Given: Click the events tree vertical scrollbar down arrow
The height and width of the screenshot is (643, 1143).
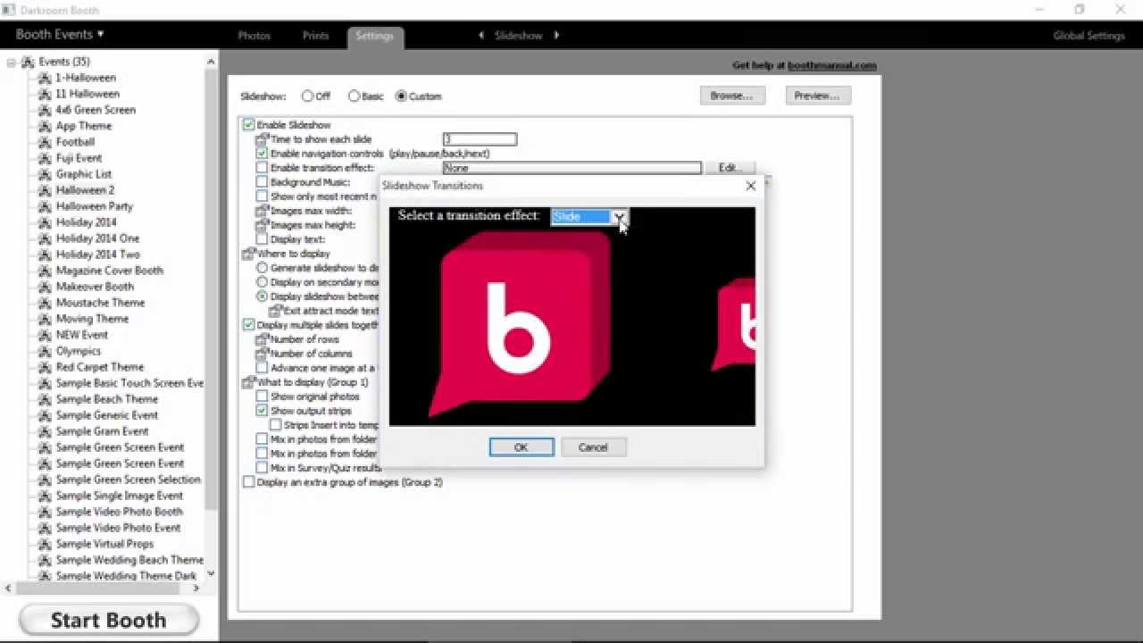Looking at the screenshot, I should coord(211,574).
